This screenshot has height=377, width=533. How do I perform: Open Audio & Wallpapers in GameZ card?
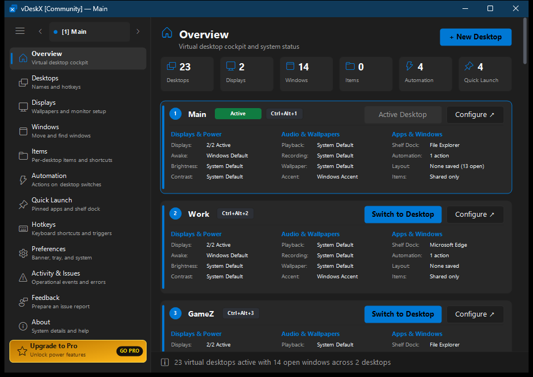[x=310, y=334]
